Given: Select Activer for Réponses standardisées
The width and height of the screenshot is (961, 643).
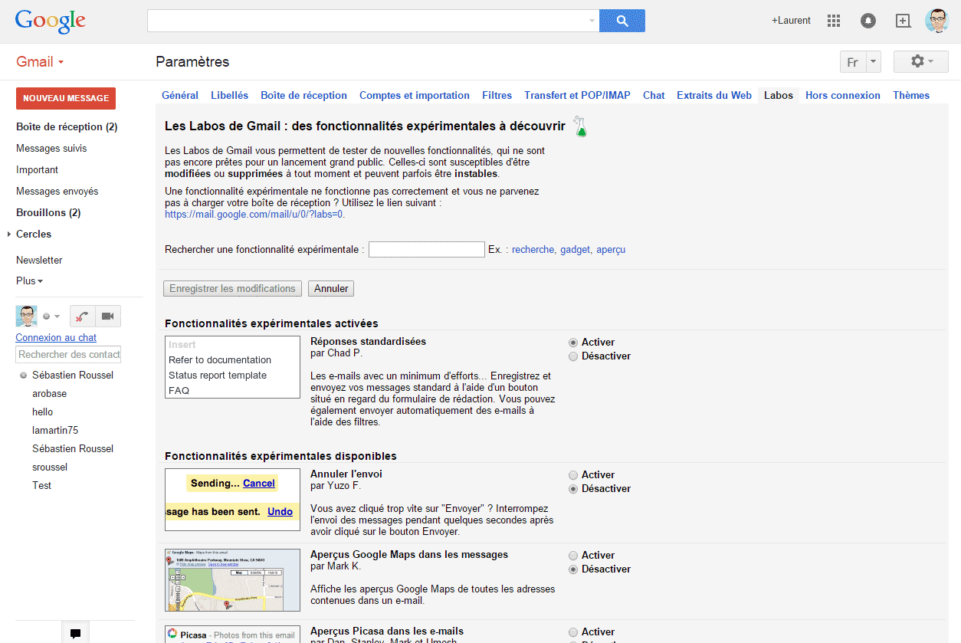Looking at the screenshot, I should [573, 343].
